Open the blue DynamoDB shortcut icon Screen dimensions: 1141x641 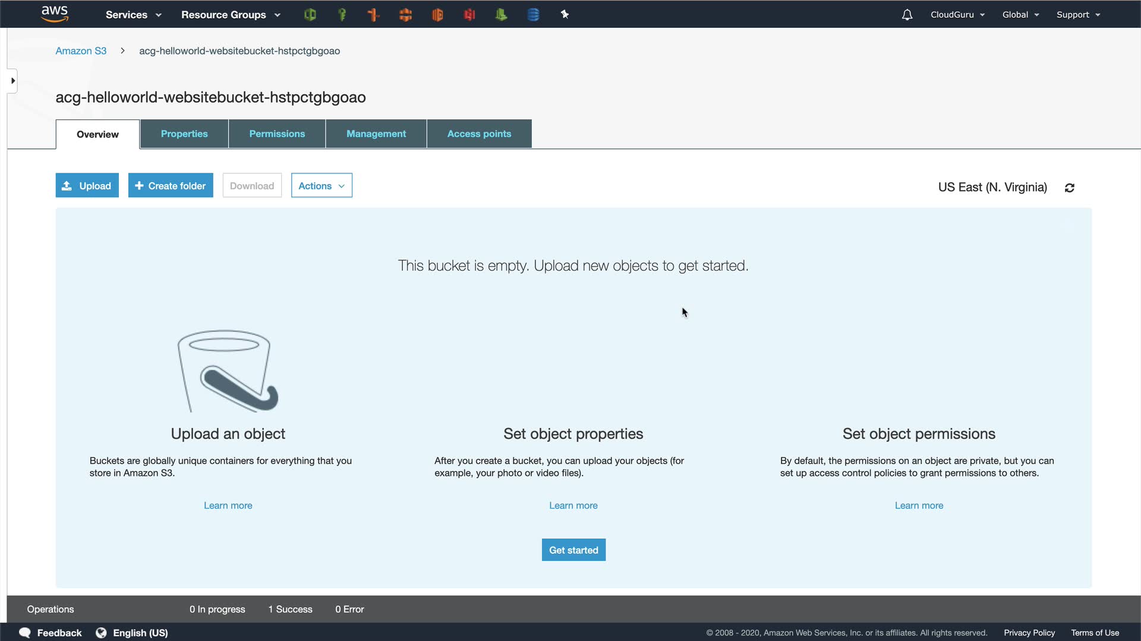533,15
